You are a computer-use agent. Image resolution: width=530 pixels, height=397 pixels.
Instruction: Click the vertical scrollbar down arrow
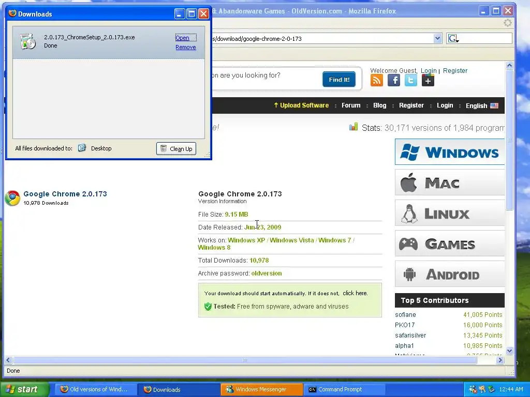click(x=509, y=351)
